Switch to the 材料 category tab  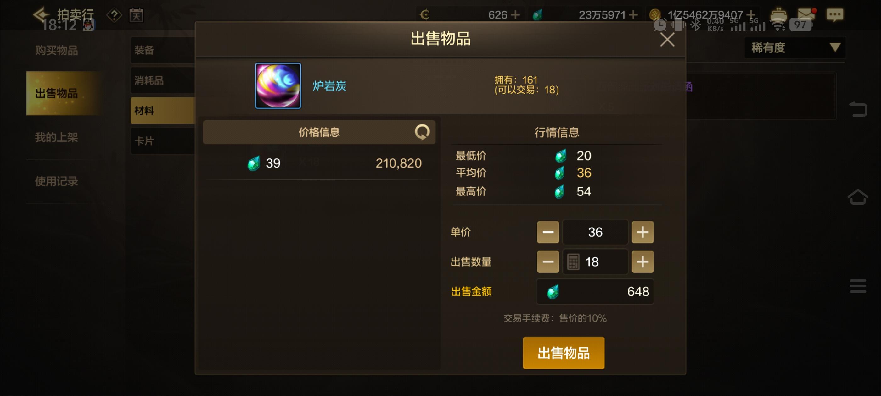[x=162, y=110]
